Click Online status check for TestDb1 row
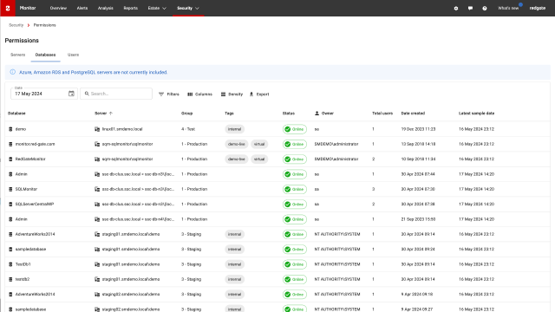The image size is (555, 312). tap(287, 264)
